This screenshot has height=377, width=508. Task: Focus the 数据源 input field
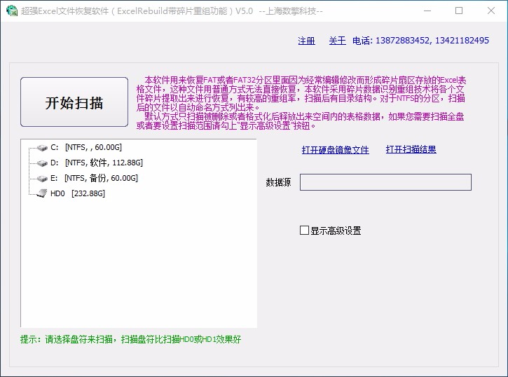pyautogui.click(x=385, y=182)
